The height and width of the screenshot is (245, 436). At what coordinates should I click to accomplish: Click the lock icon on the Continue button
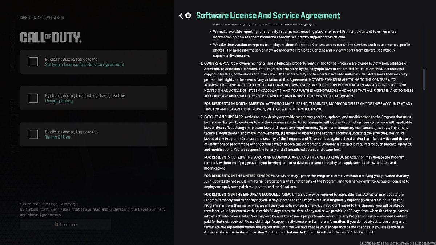(x=56, y=224)
